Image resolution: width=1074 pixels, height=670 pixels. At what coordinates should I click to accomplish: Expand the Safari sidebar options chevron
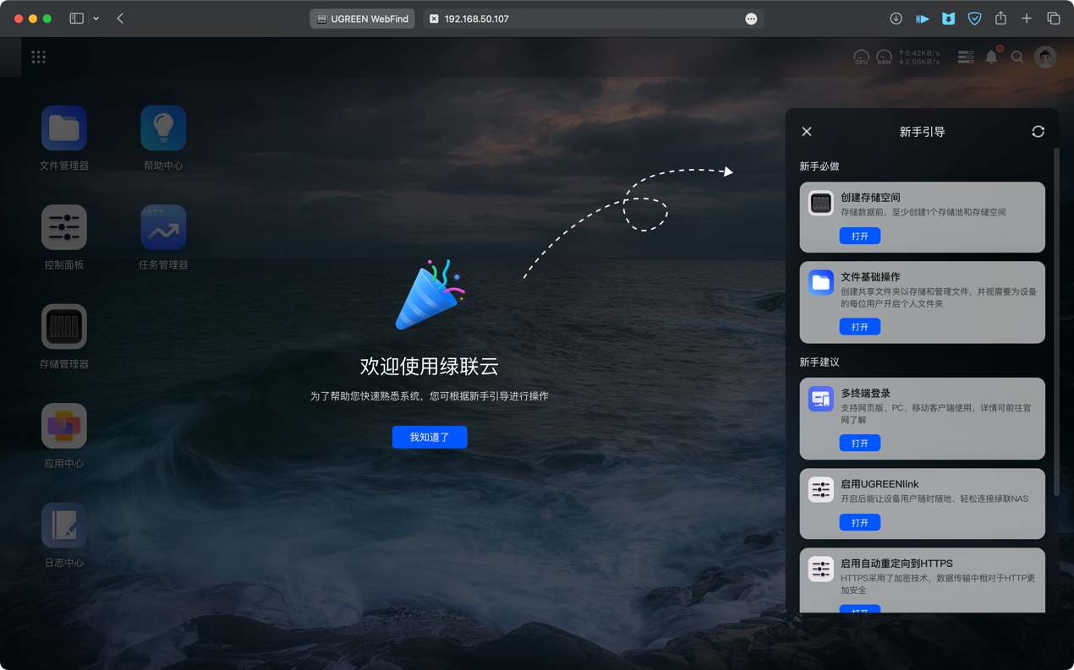[96, 19]
